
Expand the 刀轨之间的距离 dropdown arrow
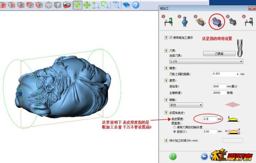[x=238, y=74]
